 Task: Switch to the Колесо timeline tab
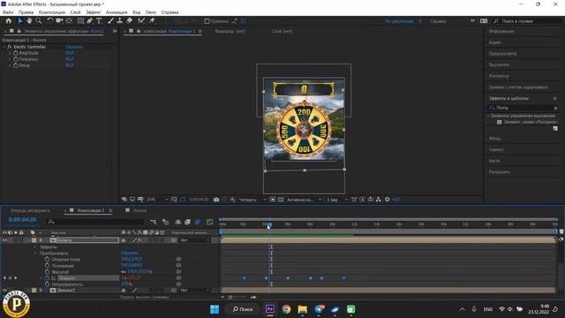tap(139, 210)
